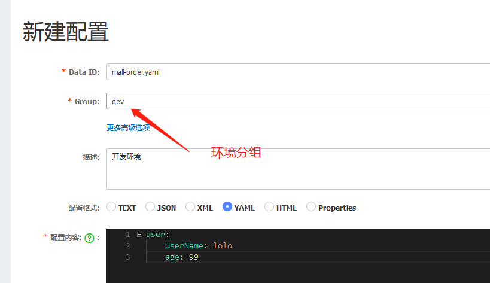The width and height of the screenshot is (490, 283).
Task: Click the 新建配置 page heading
Action: [65, 32]
